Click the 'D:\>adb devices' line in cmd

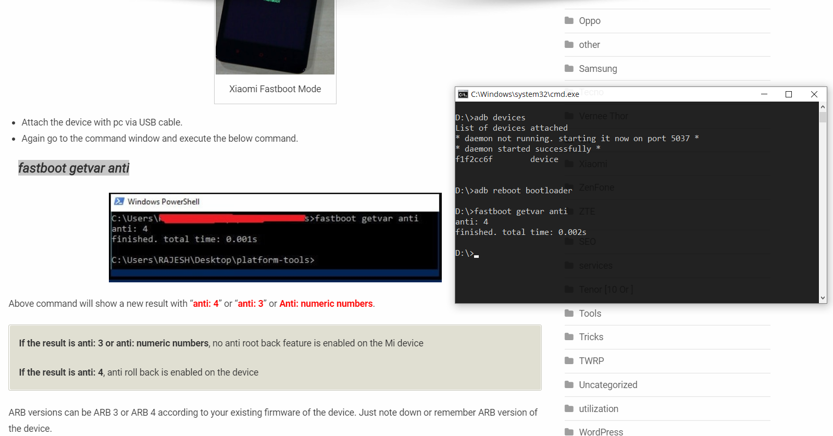[x=490, y=118]
